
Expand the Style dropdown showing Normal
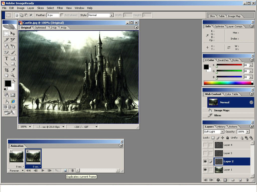coord(111,15)
